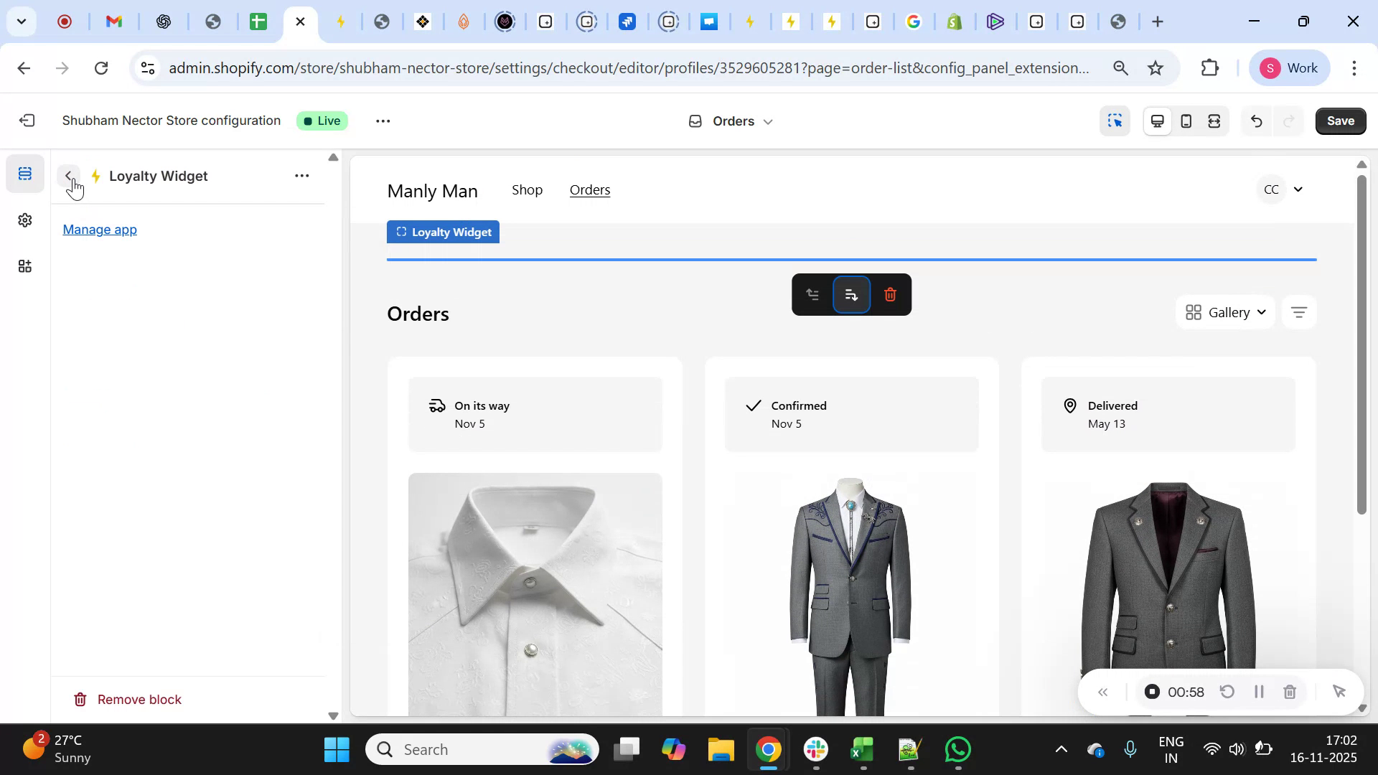Select the Sections icon in the sidebar
Viewport: 1378px width, 775px height.
click(x=24, y=172)
